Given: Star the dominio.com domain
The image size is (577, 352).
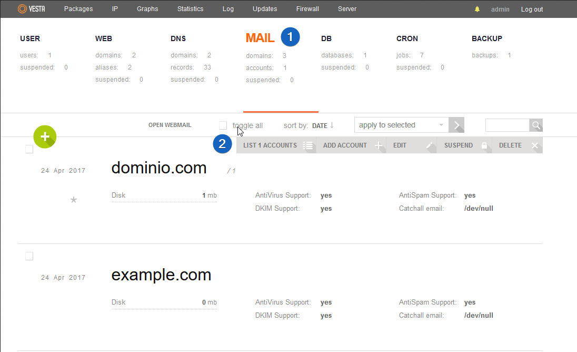Looking at the screenshot, I should tap(74, 200).
